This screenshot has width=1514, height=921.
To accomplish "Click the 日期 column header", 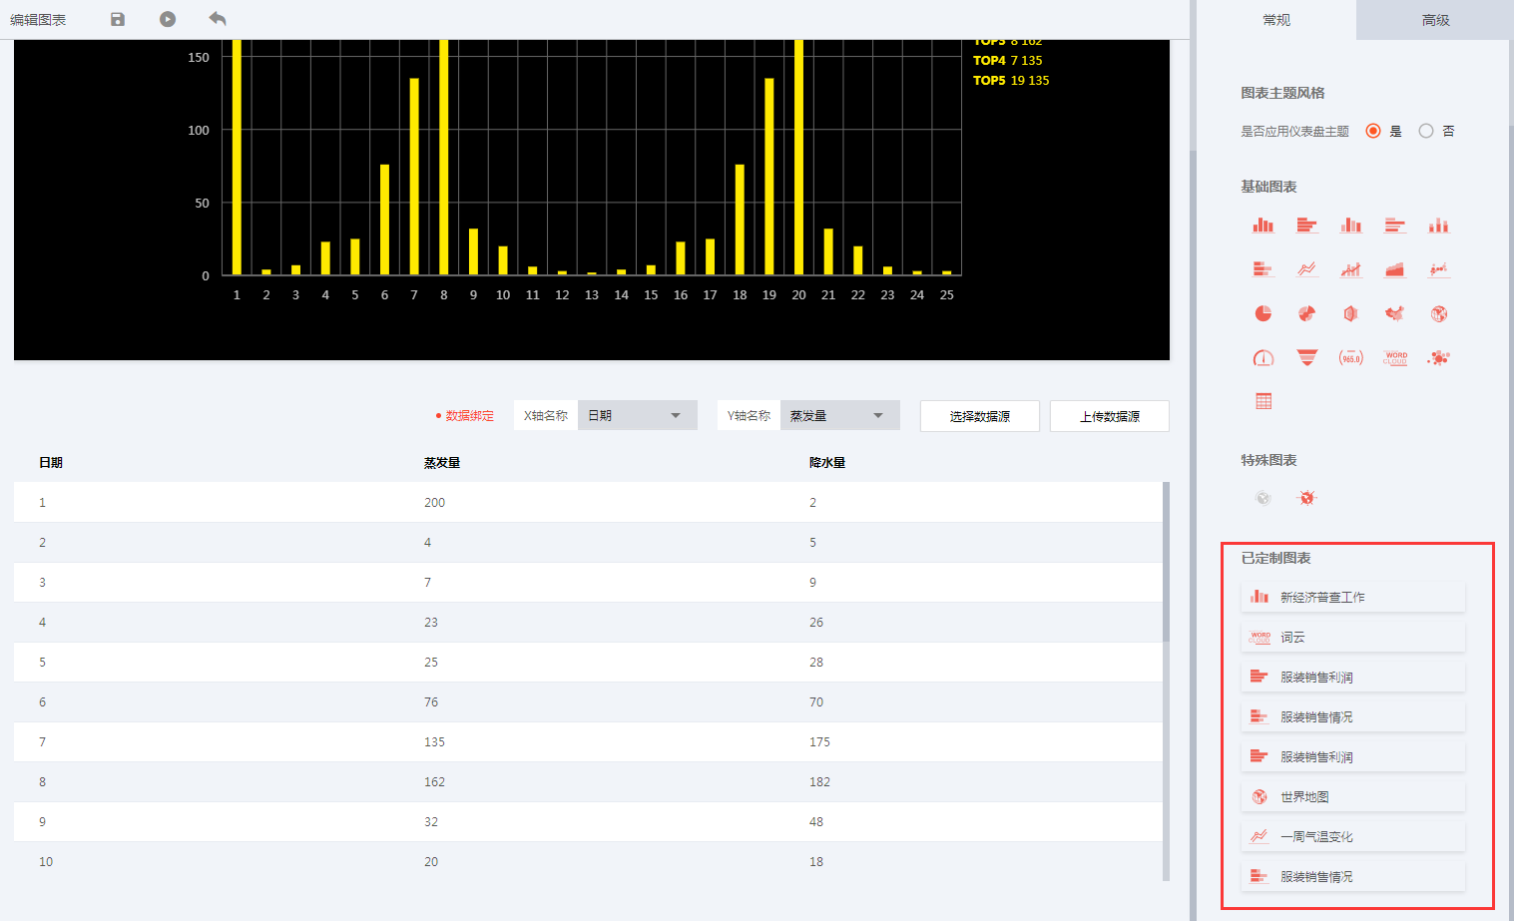I will (51, 463).
